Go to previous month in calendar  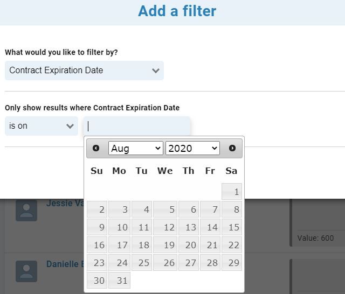96,148
